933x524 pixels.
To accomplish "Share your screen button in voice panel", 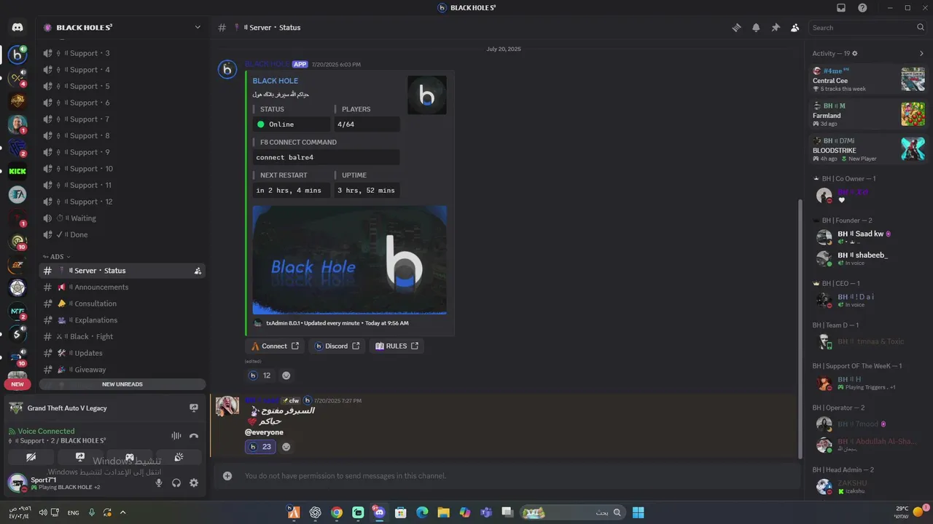I will point(80,457).
